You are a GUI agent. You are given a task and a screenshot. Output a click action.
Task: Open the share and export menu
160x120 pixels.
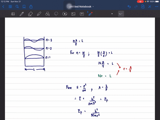[31, 7]
